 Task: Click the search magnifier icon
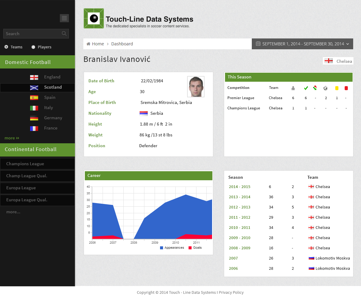pyautogui.click(x=64, y=34)
